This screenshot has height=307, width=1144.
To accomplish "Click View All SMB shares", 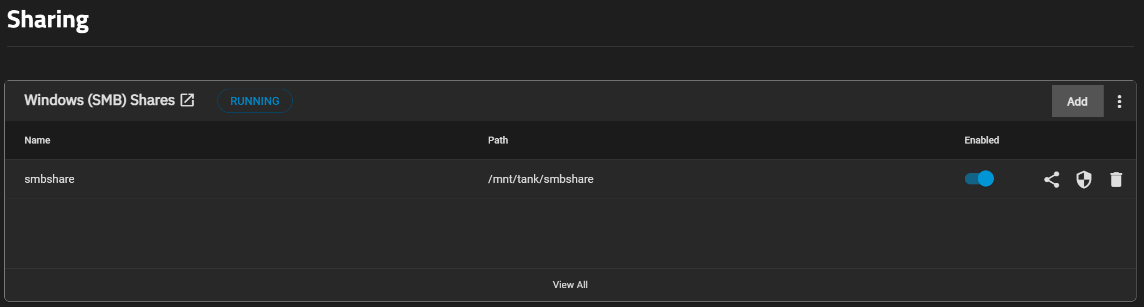I will click(x=570, y=284).
